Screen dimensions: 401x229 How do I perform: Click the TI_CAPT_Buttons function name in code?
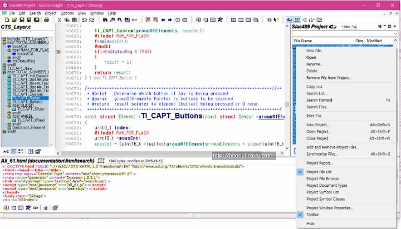pyautogui.click(x=172, y=116)
